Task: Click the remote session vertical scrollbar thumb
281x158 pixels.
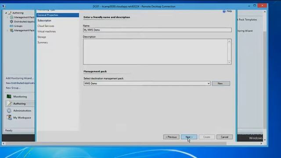Action: point(265,80)
